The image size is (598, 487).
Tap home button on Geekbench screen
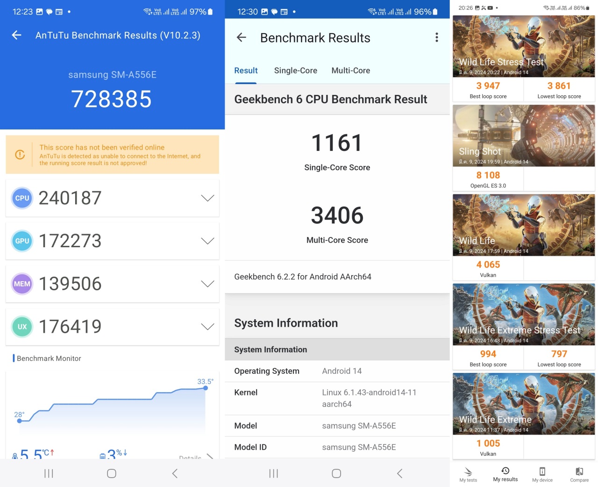coord(336,473)
